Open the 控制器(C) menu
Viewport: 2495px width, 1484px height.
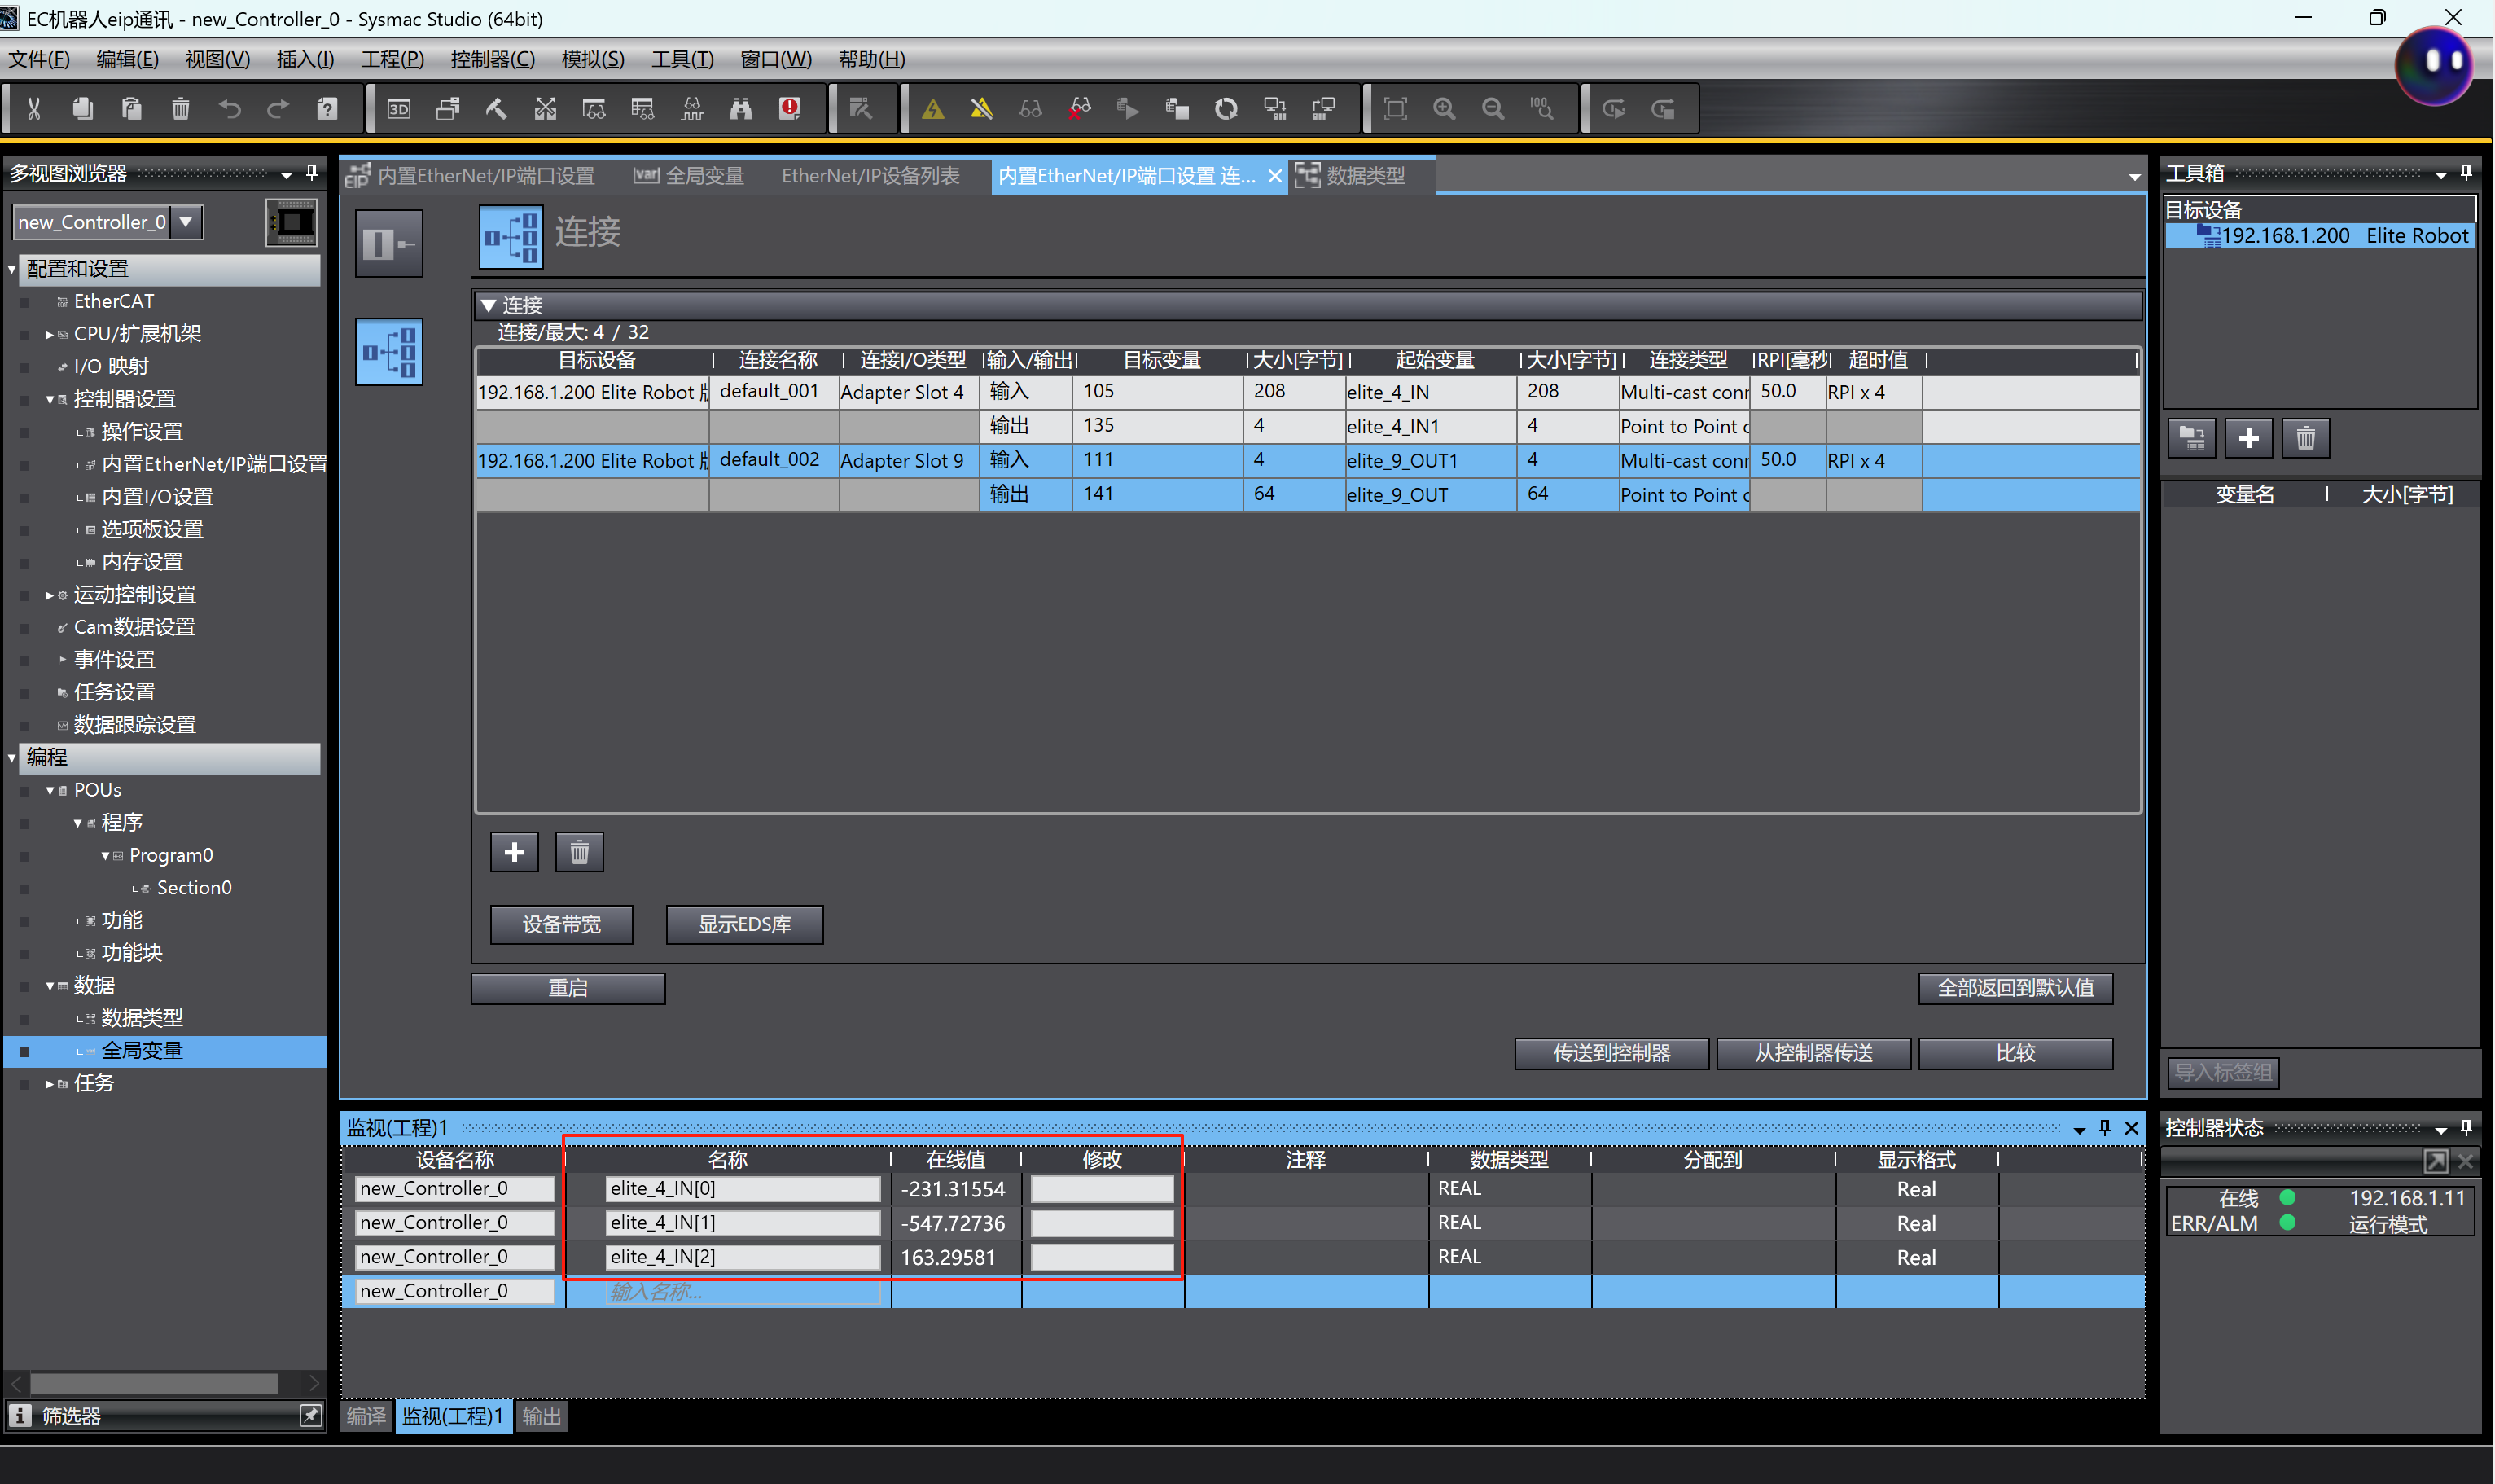pos(492,59)
